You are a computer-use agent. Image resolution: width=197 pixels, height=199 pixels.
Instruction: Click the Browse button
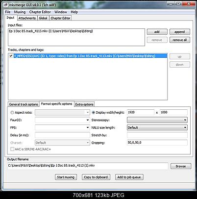pyautogui.click(x=181, y=166)
